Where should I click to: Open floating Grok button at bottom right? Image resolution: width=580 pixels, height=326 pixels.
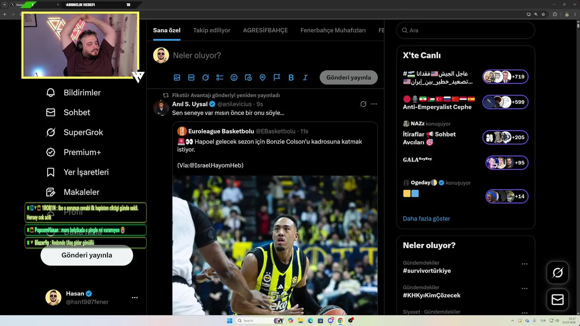tap(557, 273)
